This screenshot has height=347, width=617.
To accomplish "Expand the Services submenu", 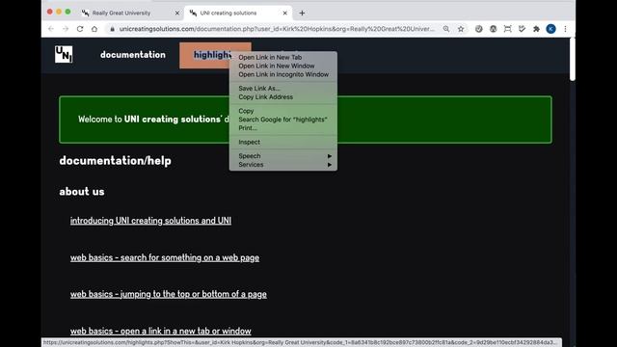I will [x=282, y=165].
